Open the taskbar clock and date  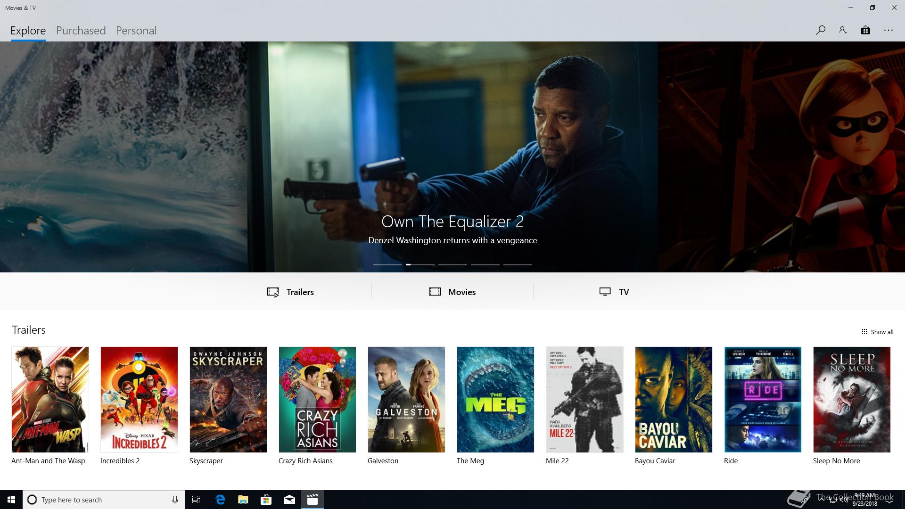pyautogui.click(x=864, y=500)
